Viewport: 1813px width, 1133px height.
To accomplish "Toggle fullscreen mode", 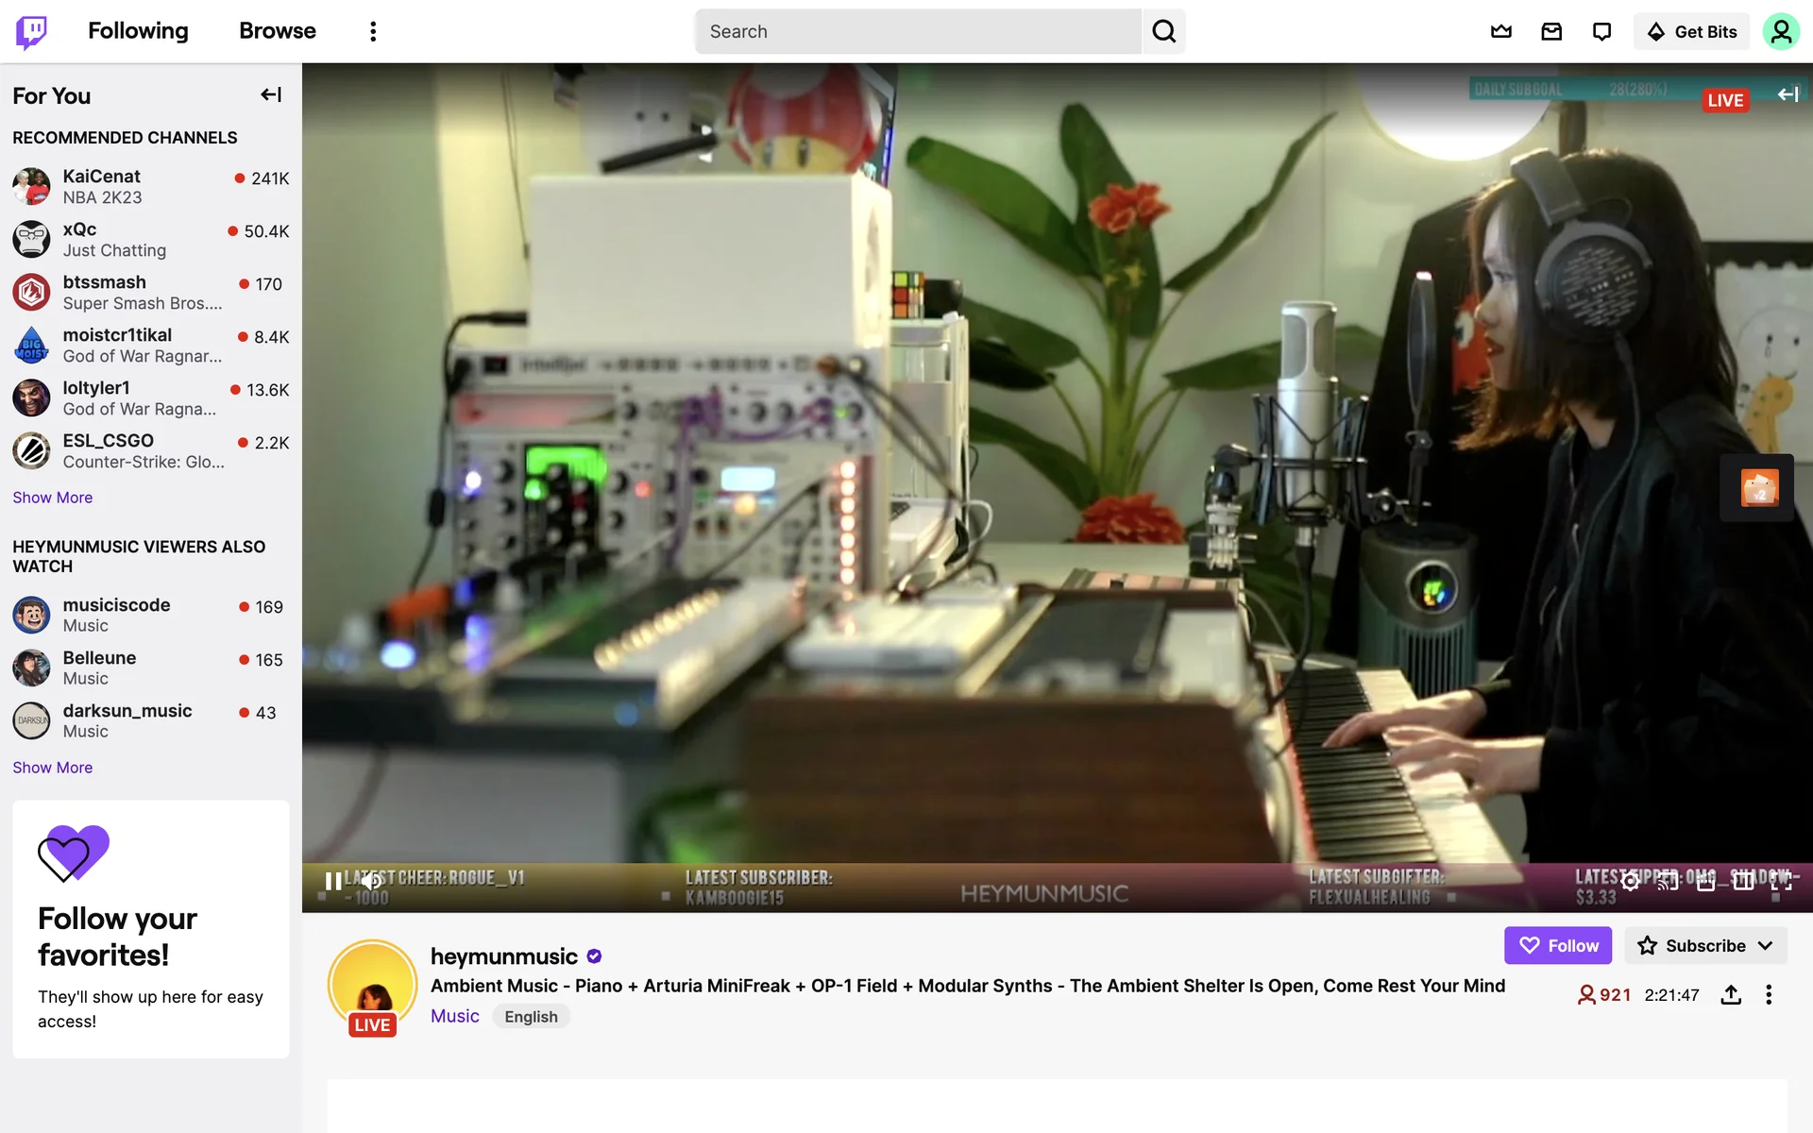I will 1781,881.
